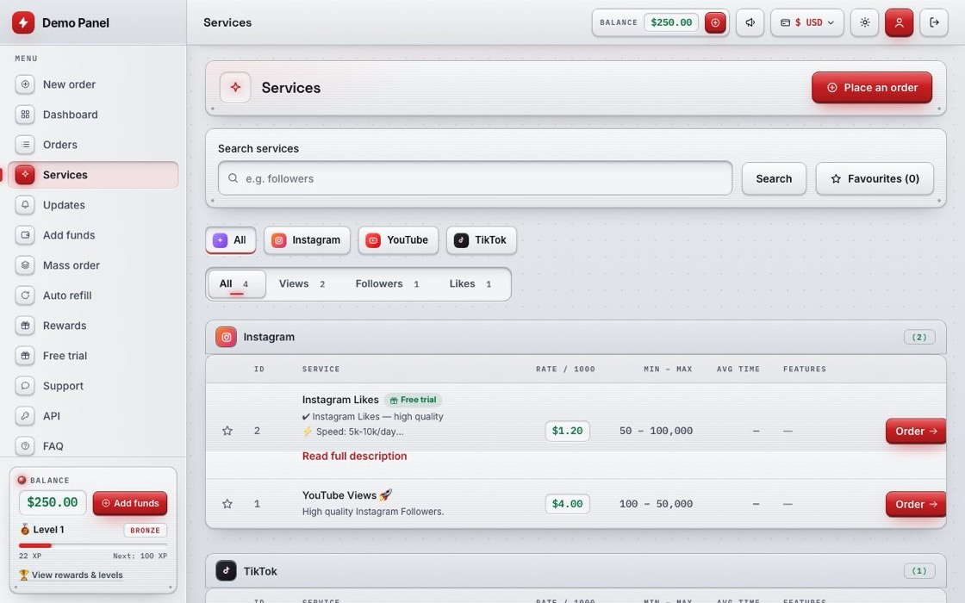
Task: Filter by Instagram platform
Action: coord(307,240)
